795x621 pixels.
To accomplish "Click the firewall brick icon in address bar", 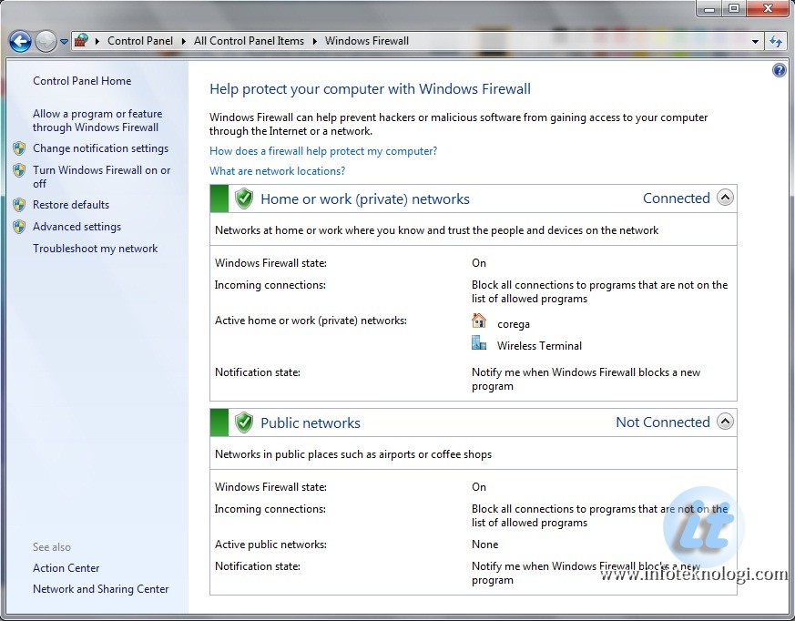I will tap(81, 41).
